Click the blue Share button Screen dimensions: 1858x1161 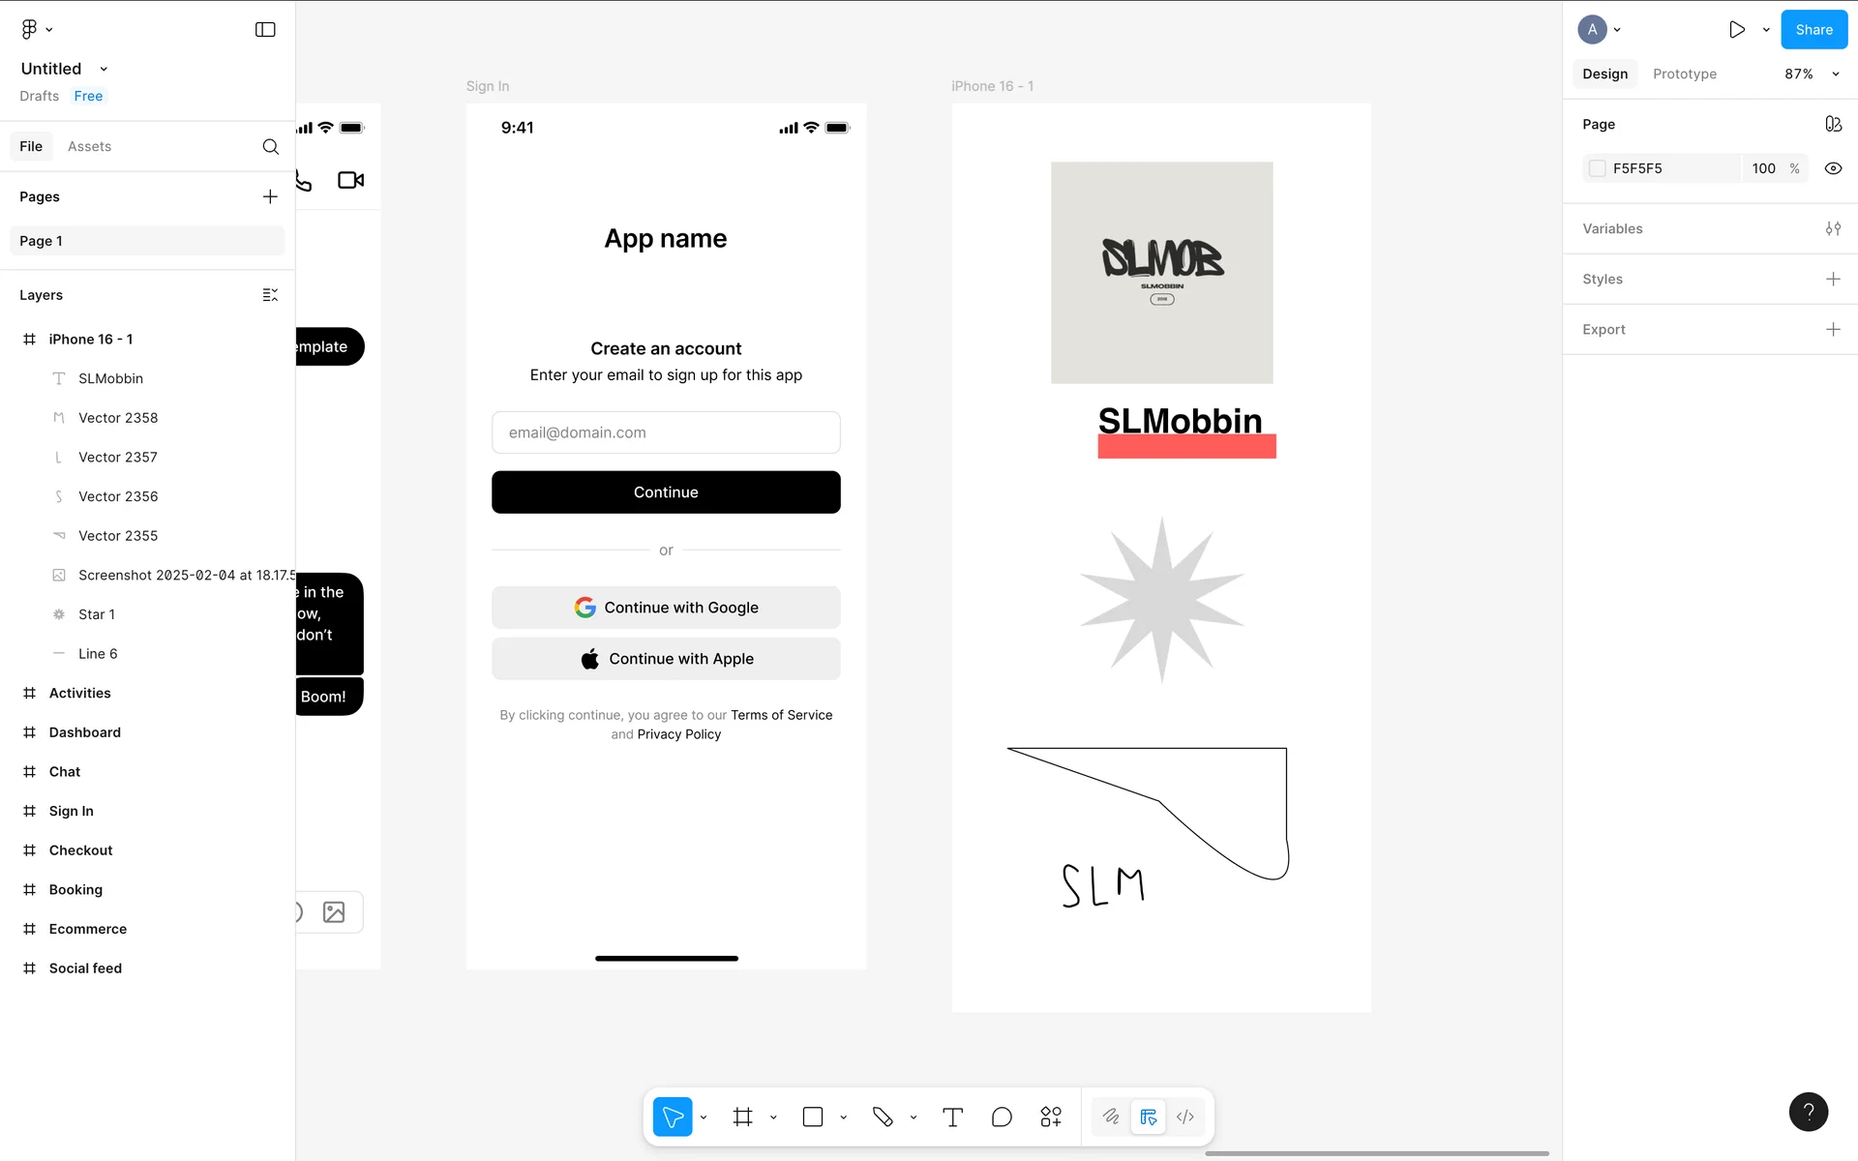tap(1813, 30)
